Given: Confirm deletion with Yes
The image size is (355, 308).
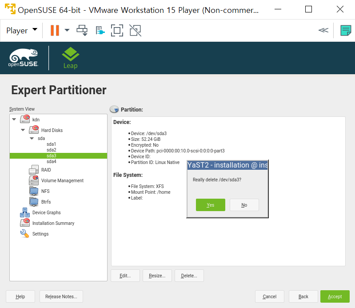Looking at the screenshot, I should 210,205.
